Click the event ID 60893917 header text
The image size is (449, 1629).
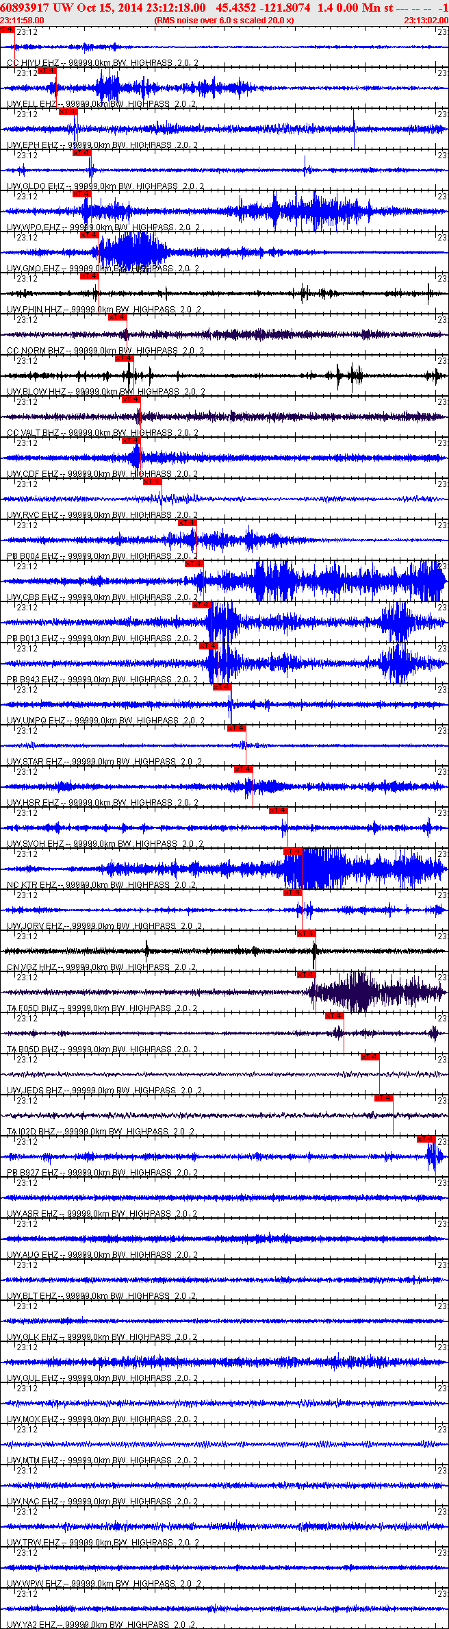25,8
